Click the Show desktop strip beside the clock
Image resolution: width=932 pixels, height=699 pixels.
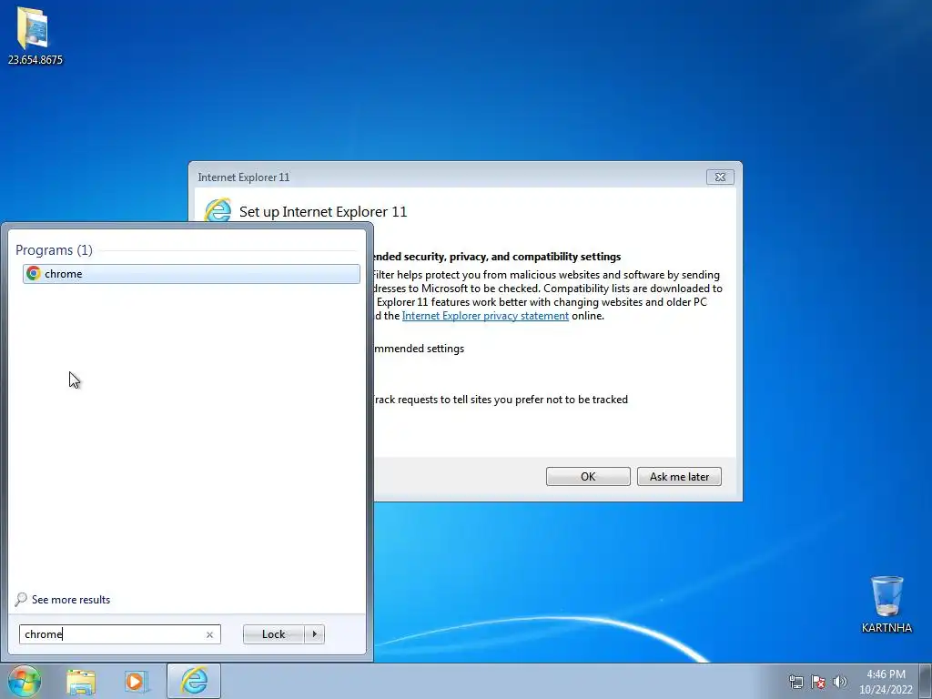[926, 681]
